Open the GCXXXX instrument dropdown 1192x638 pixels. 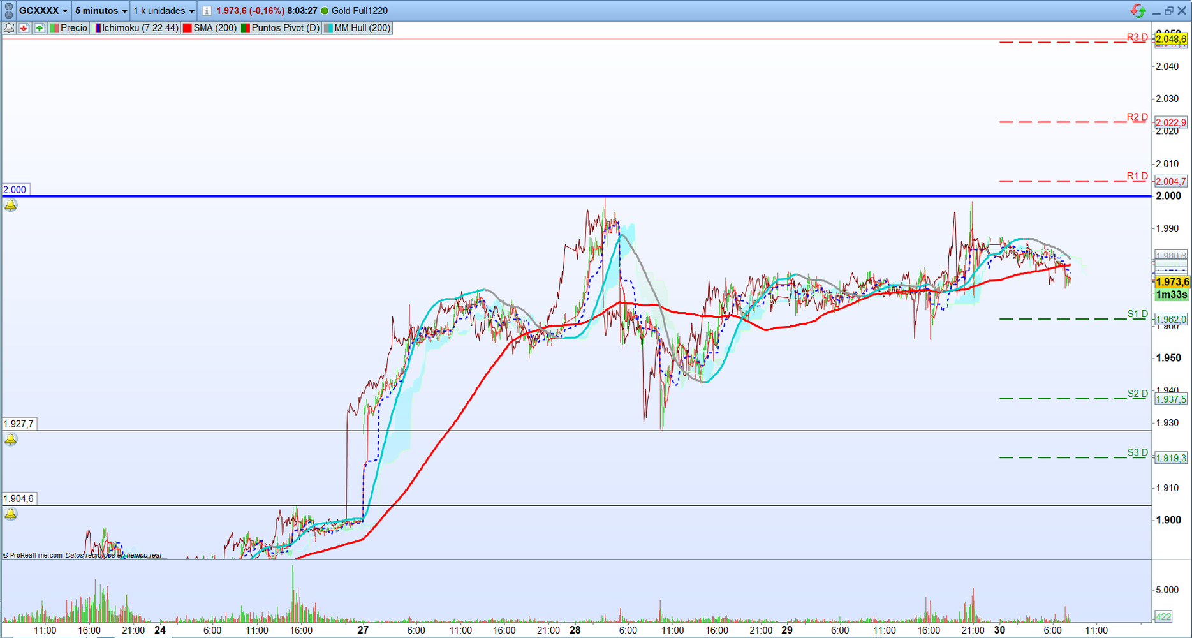tap(43, 11)
